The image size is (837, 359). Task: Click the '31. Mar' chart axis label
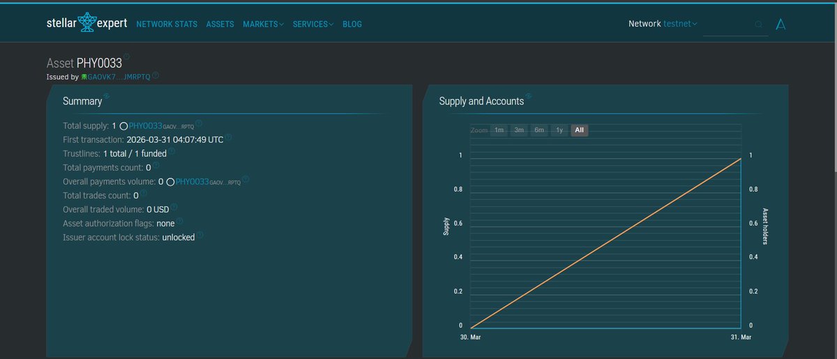point(740,337)
